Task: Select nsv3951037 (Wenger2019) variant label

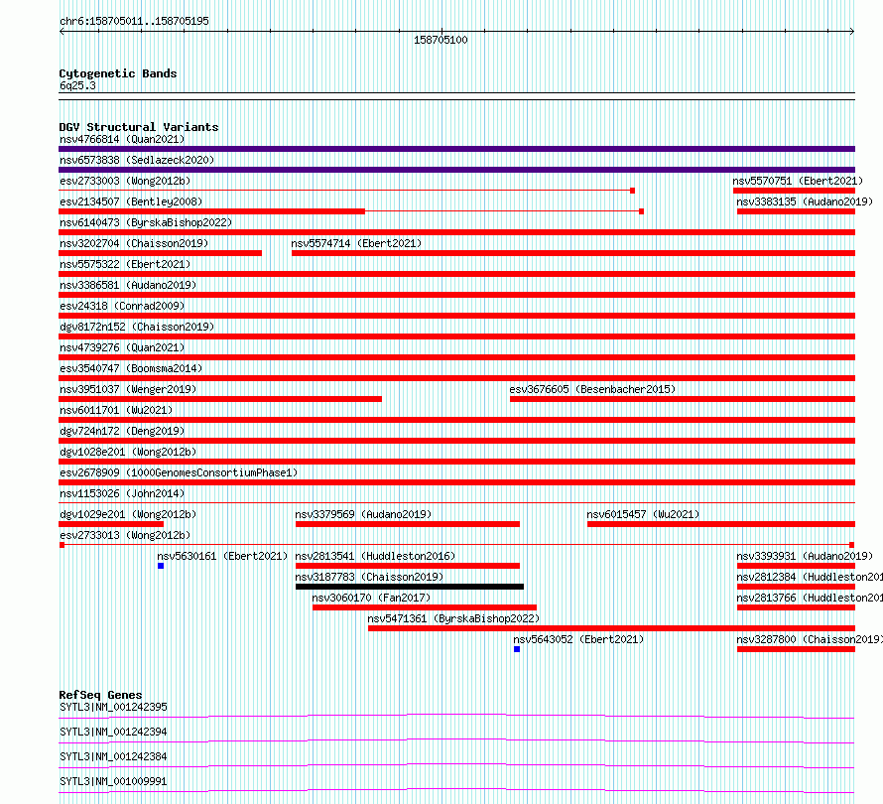Action: click(x=128, y=389)
